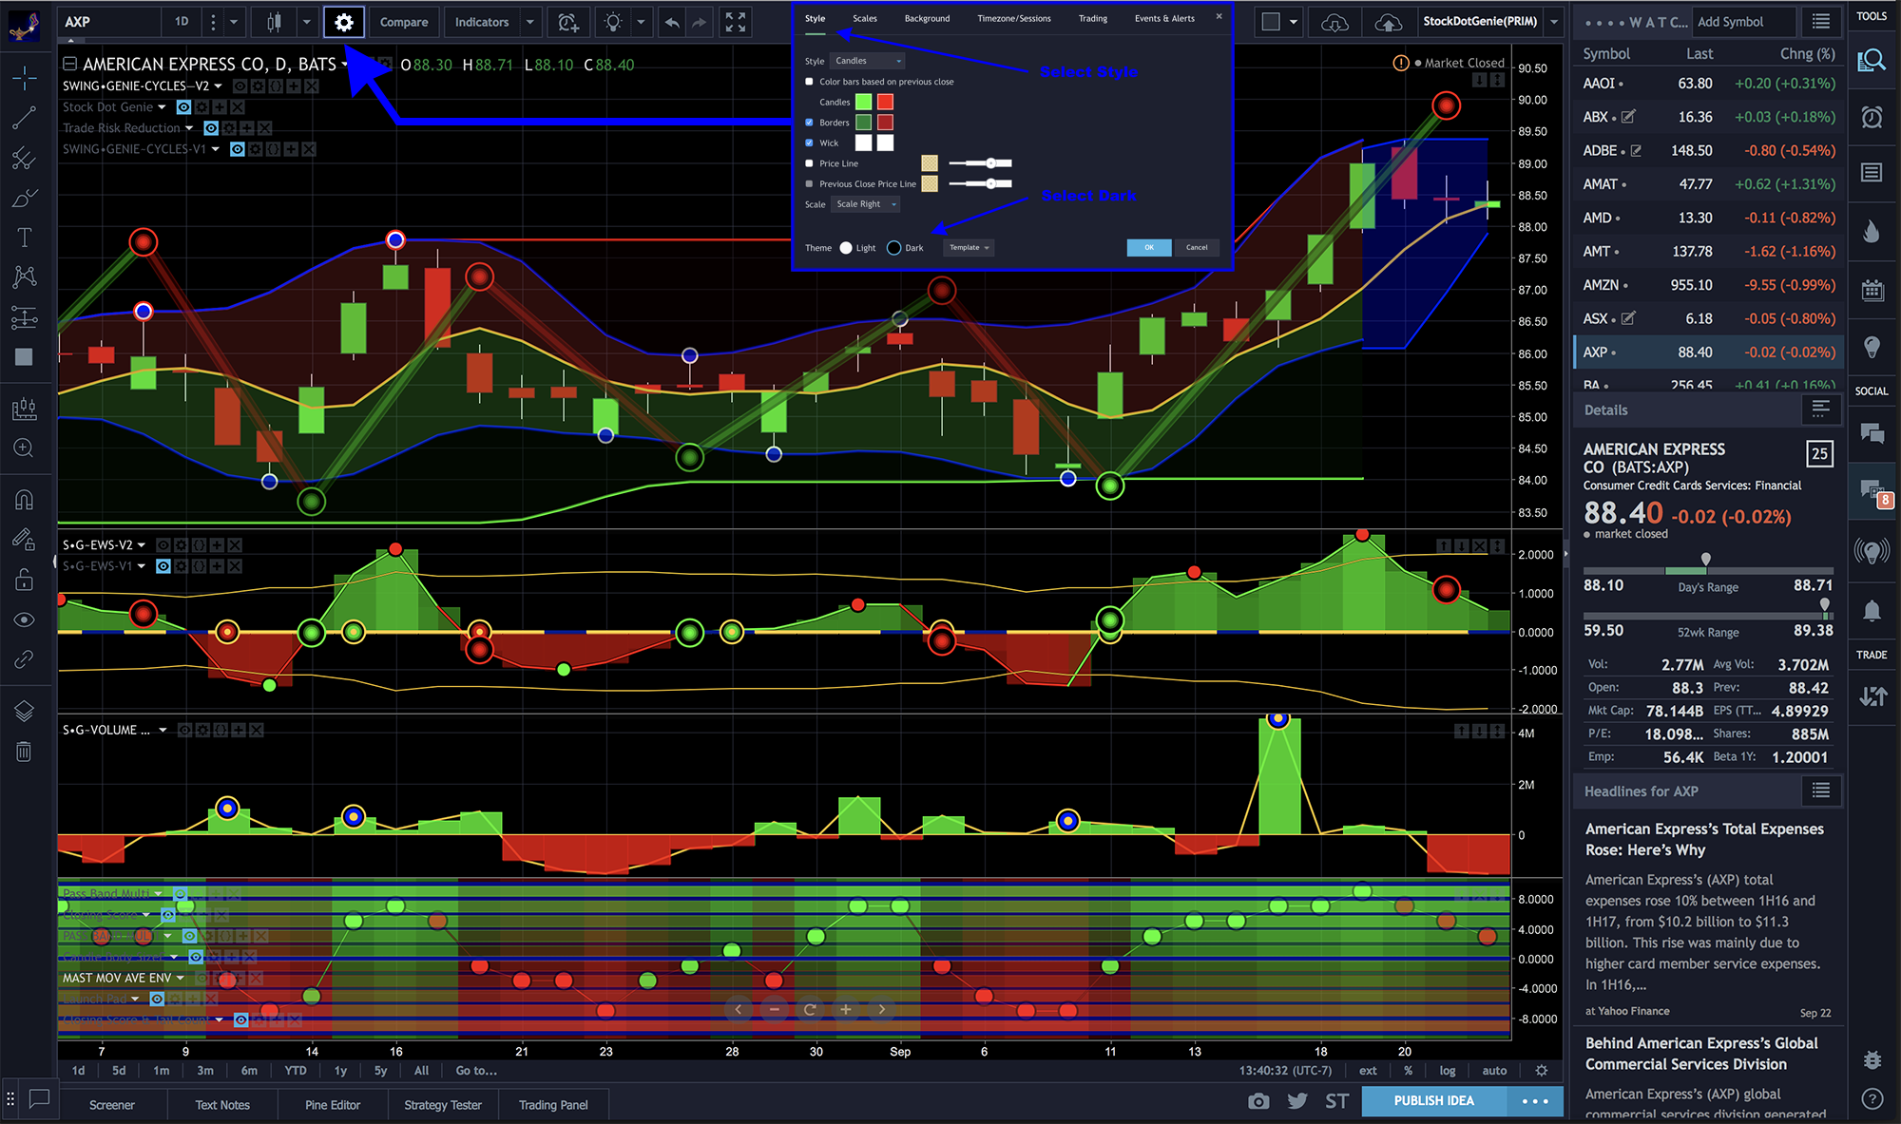Open StockDotGenie(PRIM) layout dropdown arrow

coord(1554,22)
